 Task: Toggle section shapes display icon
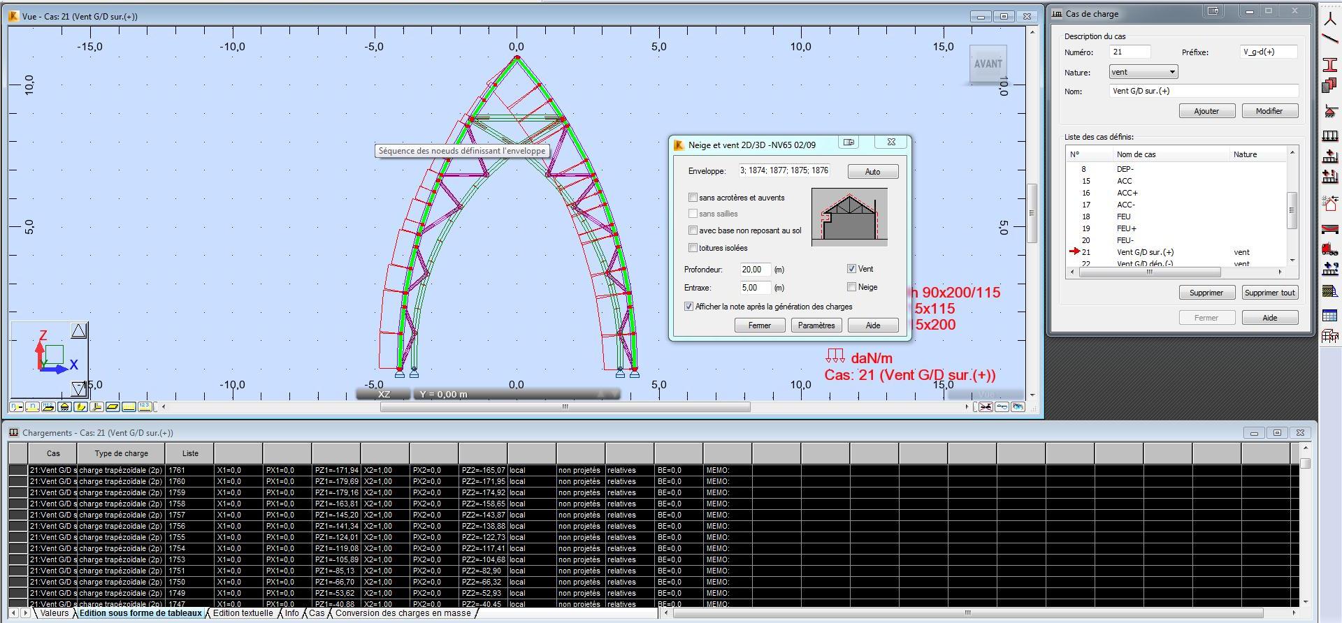(x=80, y=406)
